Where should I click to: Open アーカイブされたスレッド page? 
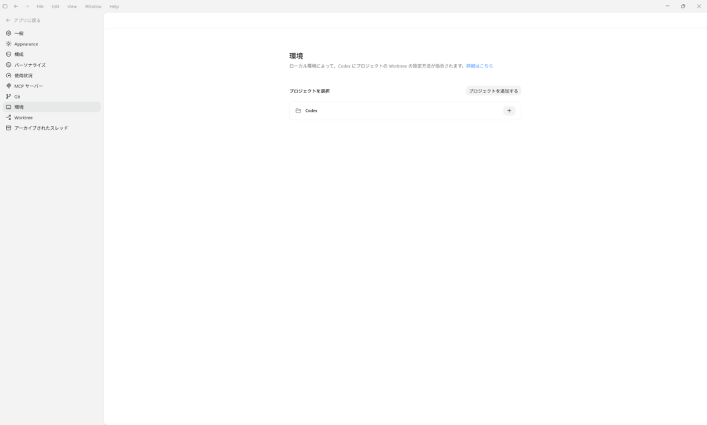click(41, 128)
